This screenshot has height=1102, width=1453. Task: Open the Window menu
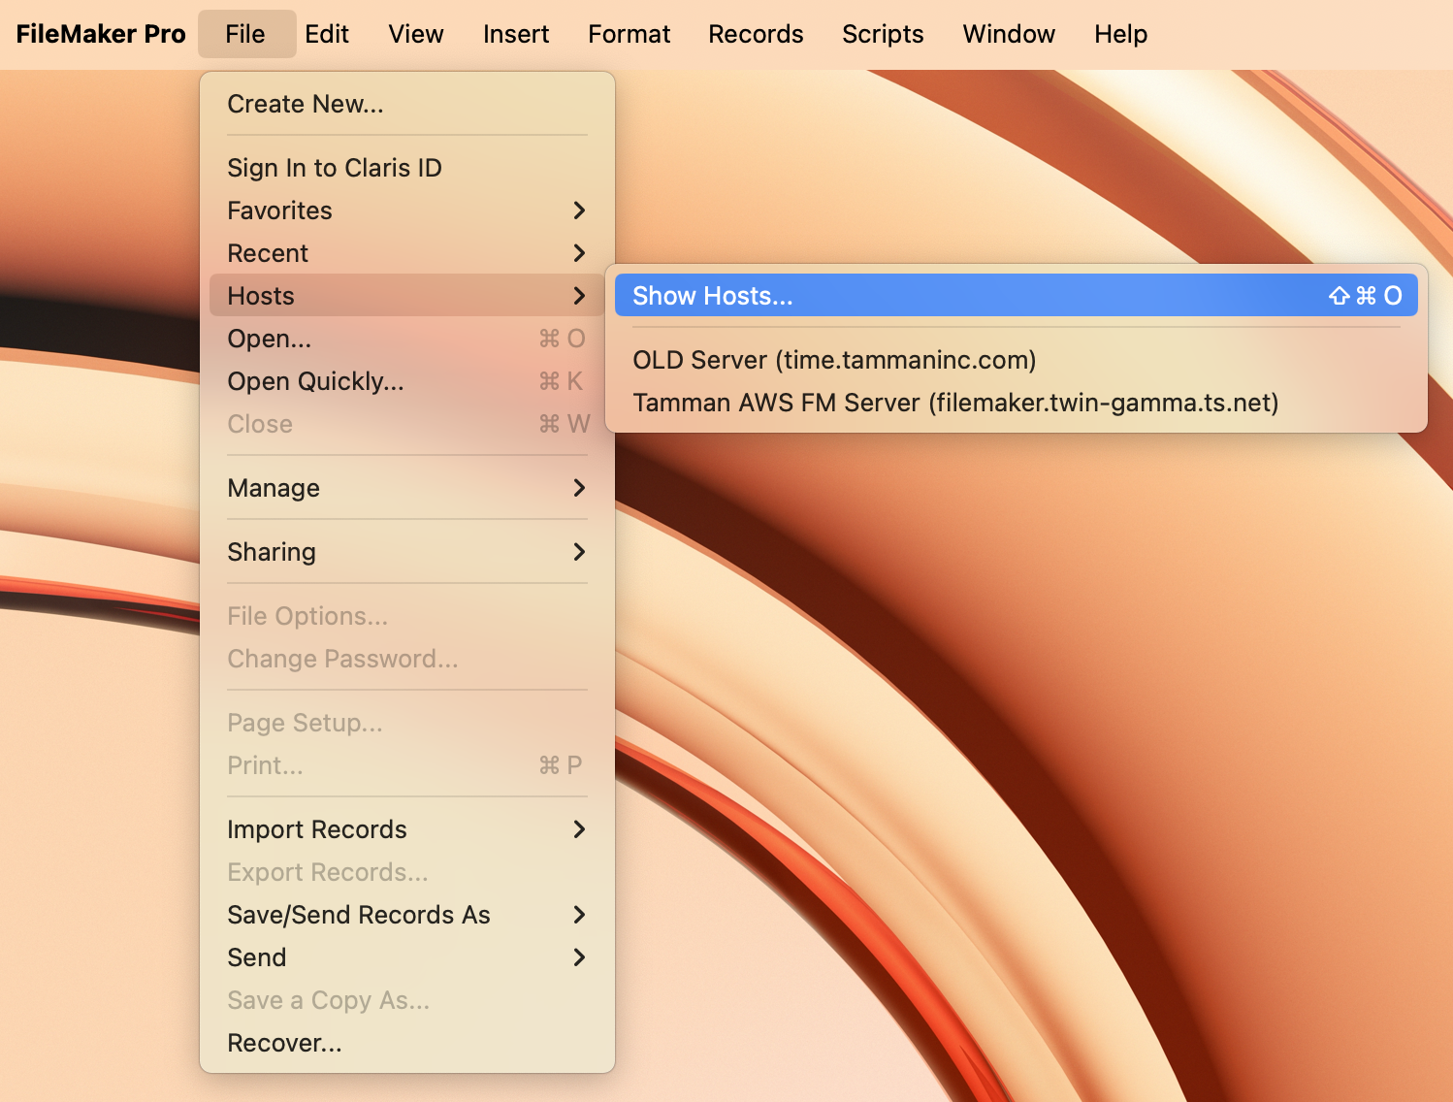[1009, 34]
